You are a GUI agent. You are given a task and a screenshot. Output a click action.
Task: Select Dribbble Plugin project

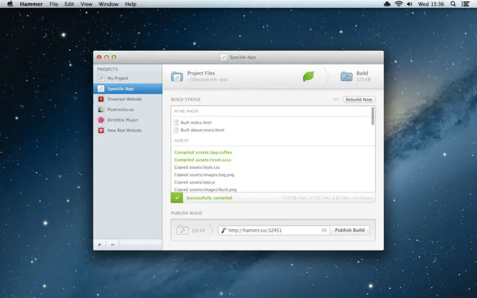pyautogui.click(x=128, y=120)
